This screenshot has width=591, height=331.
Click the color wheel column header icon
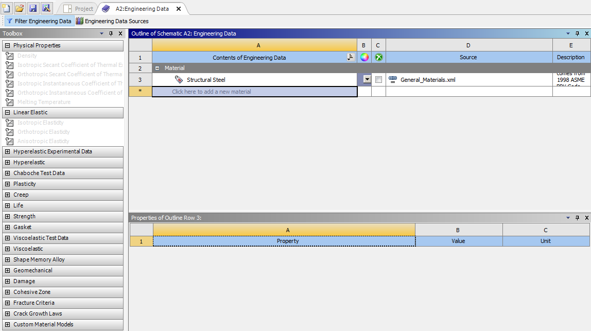364,57
